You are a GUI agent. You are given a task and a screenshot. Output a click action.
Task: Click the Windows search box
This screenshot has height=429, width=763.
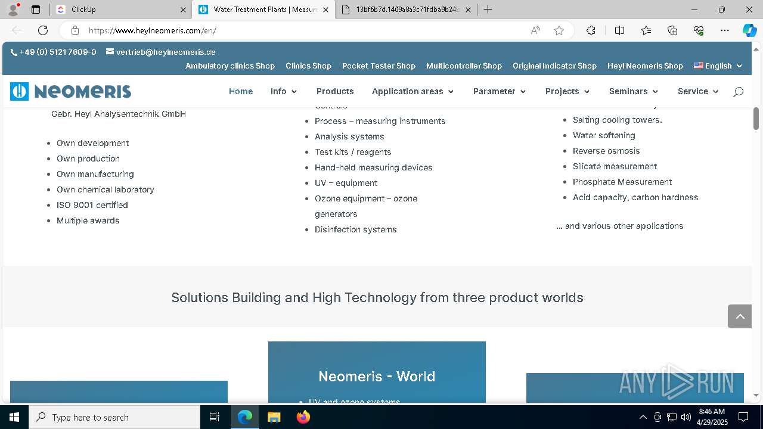click(114, 417)
